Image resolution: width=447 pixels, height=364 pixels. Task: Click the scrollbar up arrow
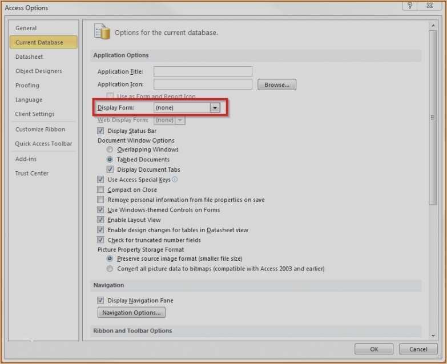(x=433, y=26)
